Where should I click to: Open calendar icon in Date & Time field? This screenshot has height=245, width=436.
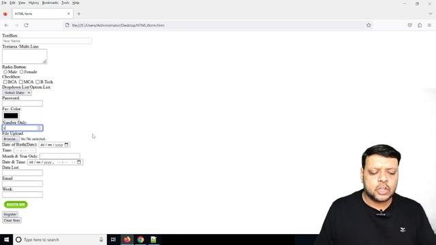tap(79, 162)
